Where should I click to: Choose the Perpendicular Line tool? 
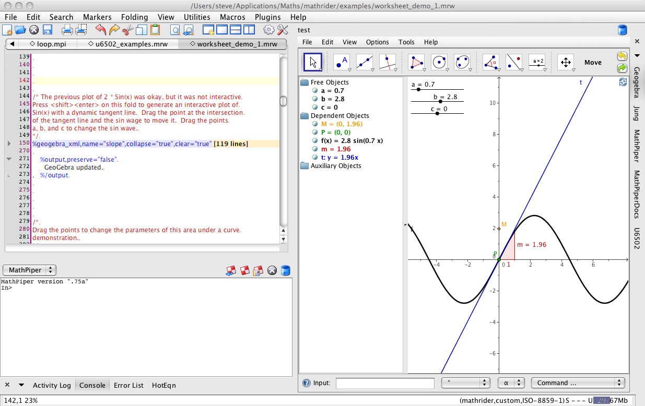387,62
